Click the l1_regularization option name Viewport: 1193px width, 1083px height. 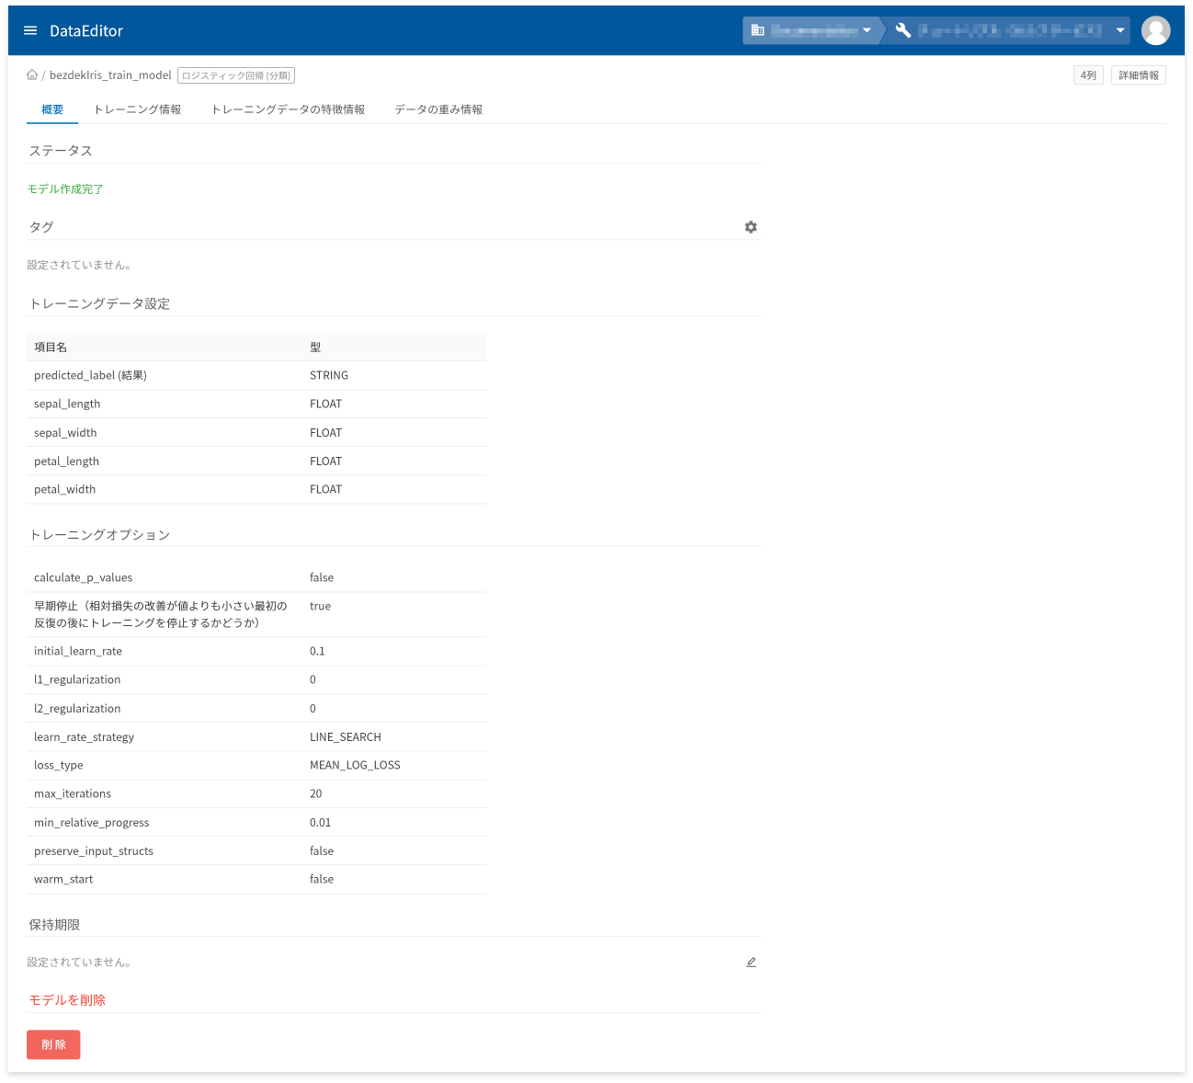77,679
